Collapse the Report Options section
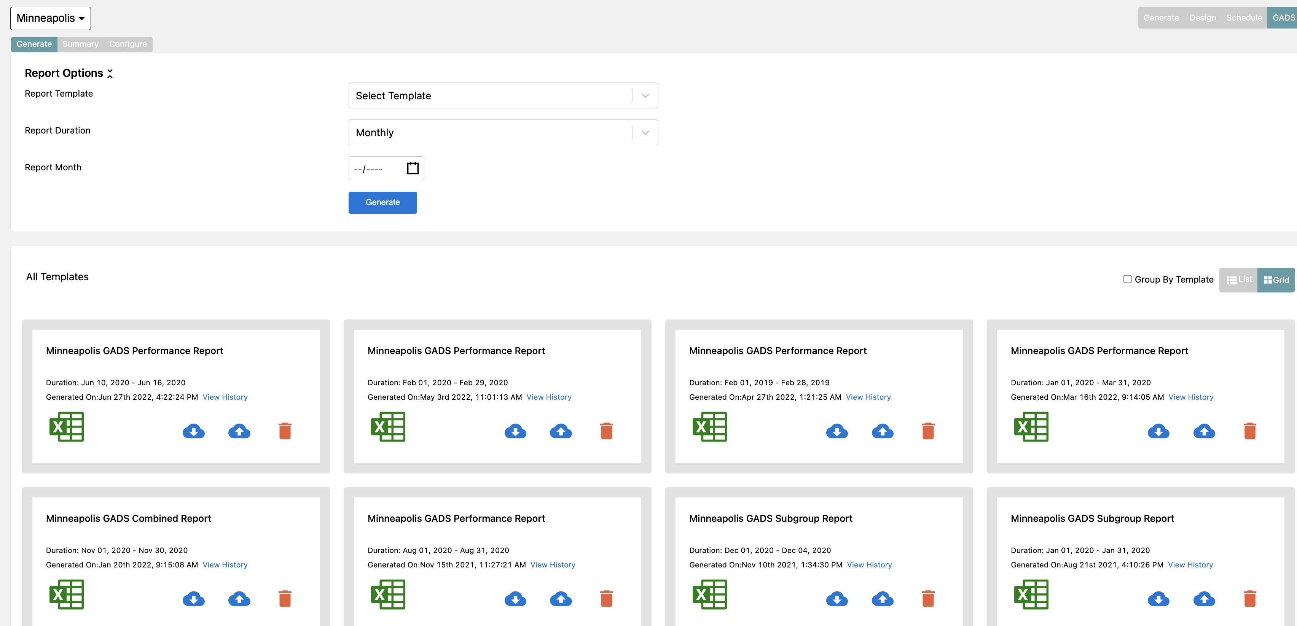The height and width of the screenshot is (626, 1297). pyautogui.click(x=110, y=73)
